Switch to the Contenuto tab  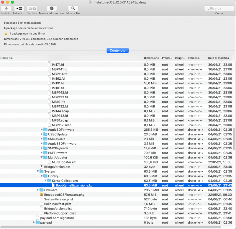click(117, 50)
